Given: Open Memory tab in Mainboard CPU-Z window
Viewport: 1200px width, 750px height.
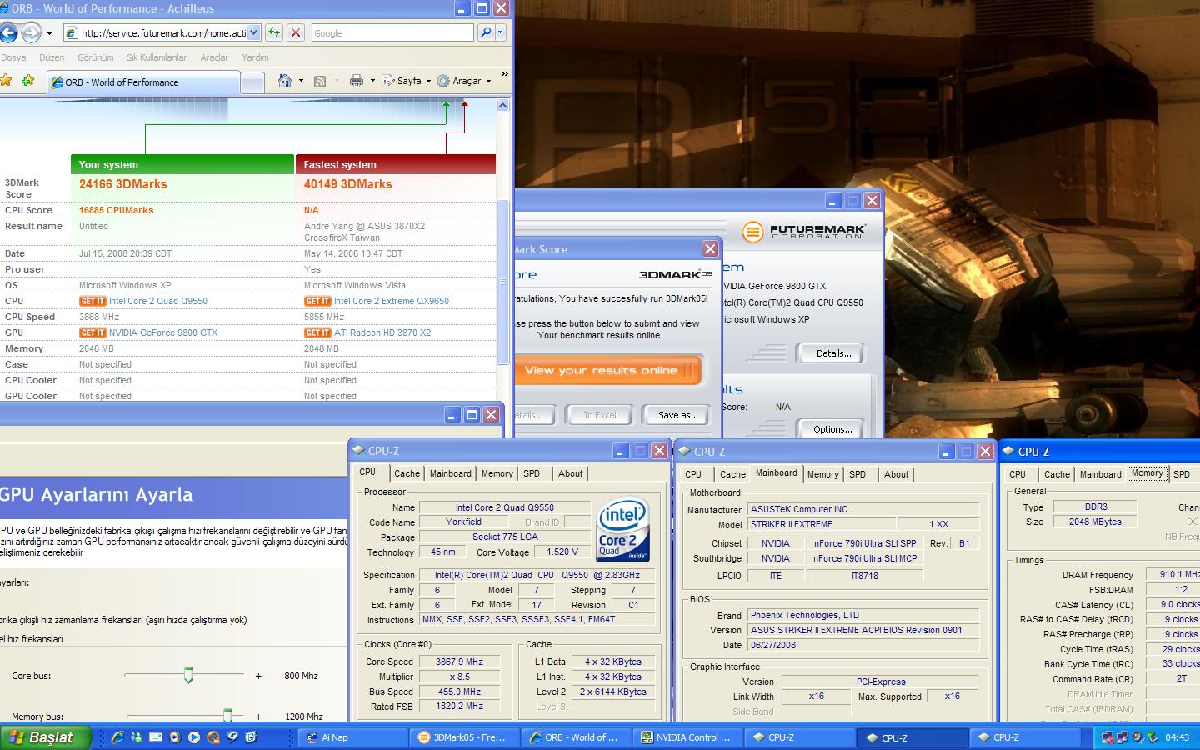Looking at the screenshot, I should coord(822,474).
